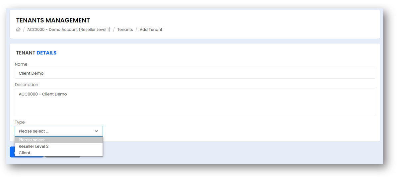Click the blue button behind the dropdown list
Screen dimensions: 397x178
pos(12,152)
